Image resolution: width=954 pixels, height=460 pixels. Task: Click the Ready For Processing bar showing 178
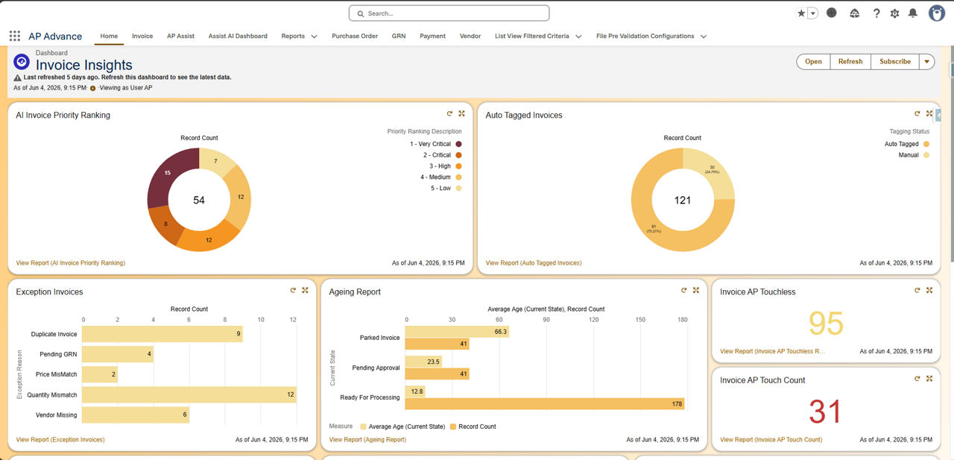coord(545,404)
